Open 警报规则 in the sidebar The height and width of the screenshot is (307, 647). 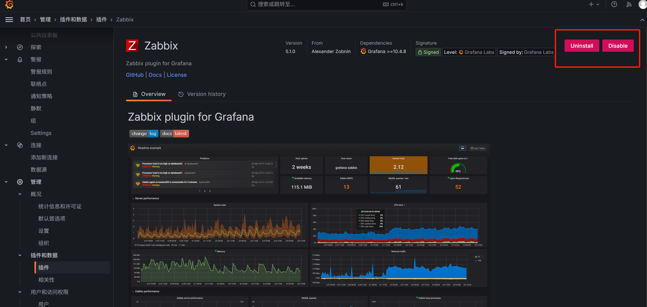41,72
